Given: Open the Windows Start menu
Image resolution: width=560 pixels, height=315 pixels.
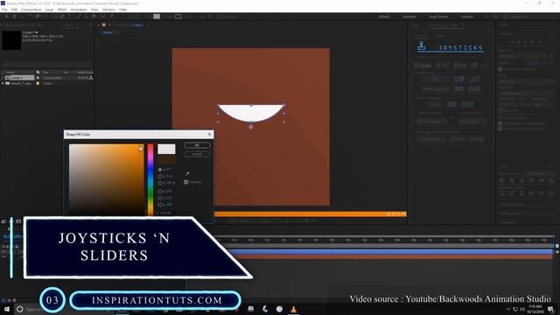Looking at the screenshot, I should coord(6,309).
